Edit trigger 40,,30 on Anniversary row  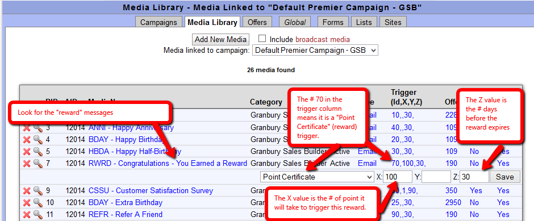click(x=403, y=128)
